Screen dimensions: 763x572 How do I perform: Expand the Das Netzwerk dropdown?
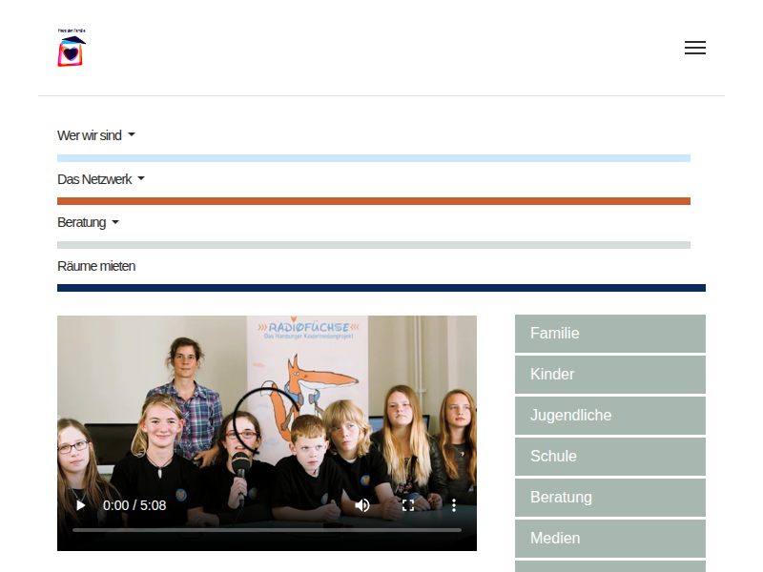tap(101, 179)
